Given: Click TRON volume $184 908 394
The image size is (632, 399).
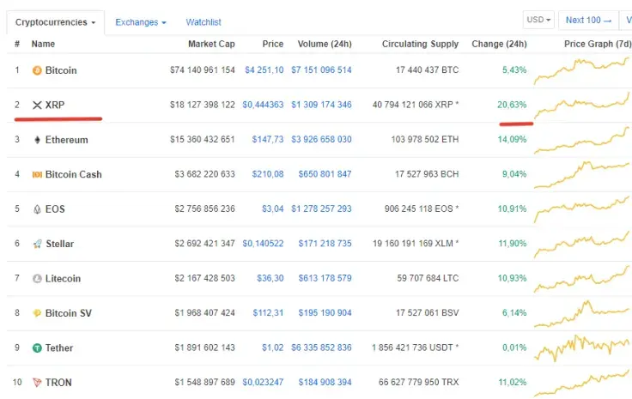Looking at the screenshot, I should pos(325,382).
